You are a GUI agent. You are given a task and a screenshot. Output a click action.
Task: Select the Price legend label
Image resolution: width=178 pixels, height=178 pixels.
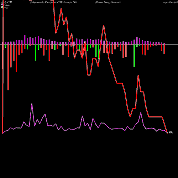coord(6,8)
